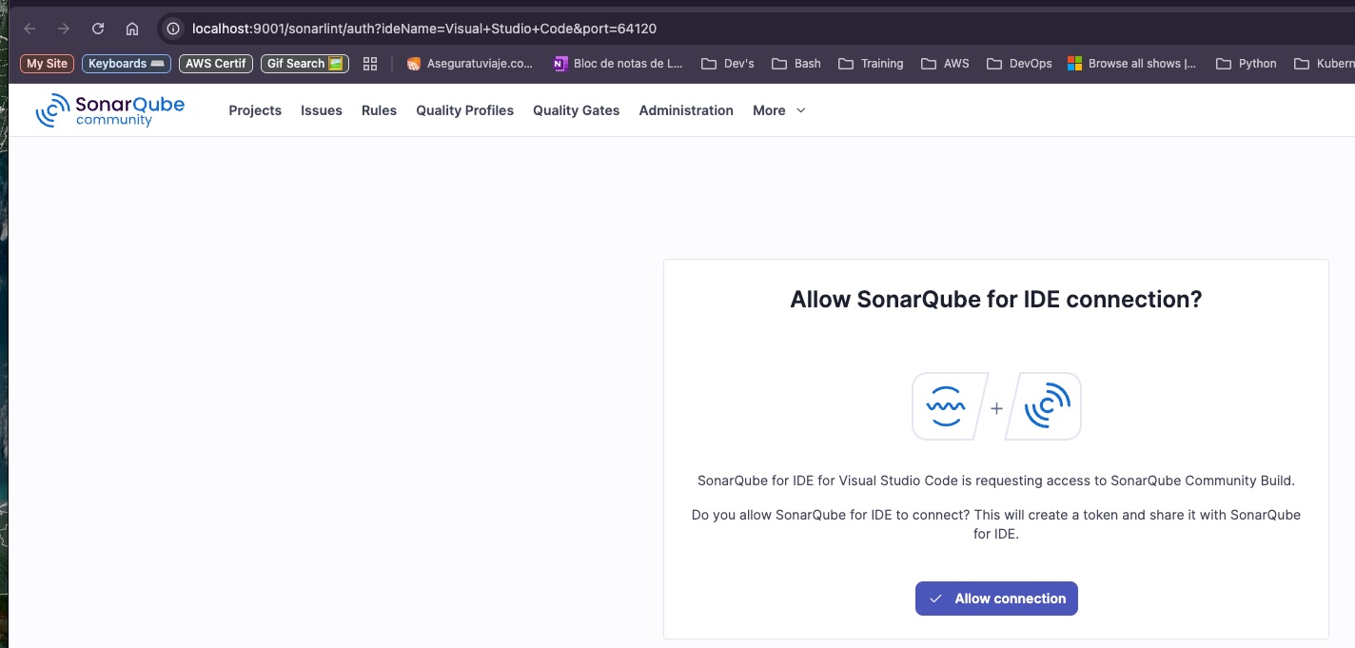1355x648 pixels.
Task: Open the Python bookmark folder
Action: (1247, 64)
